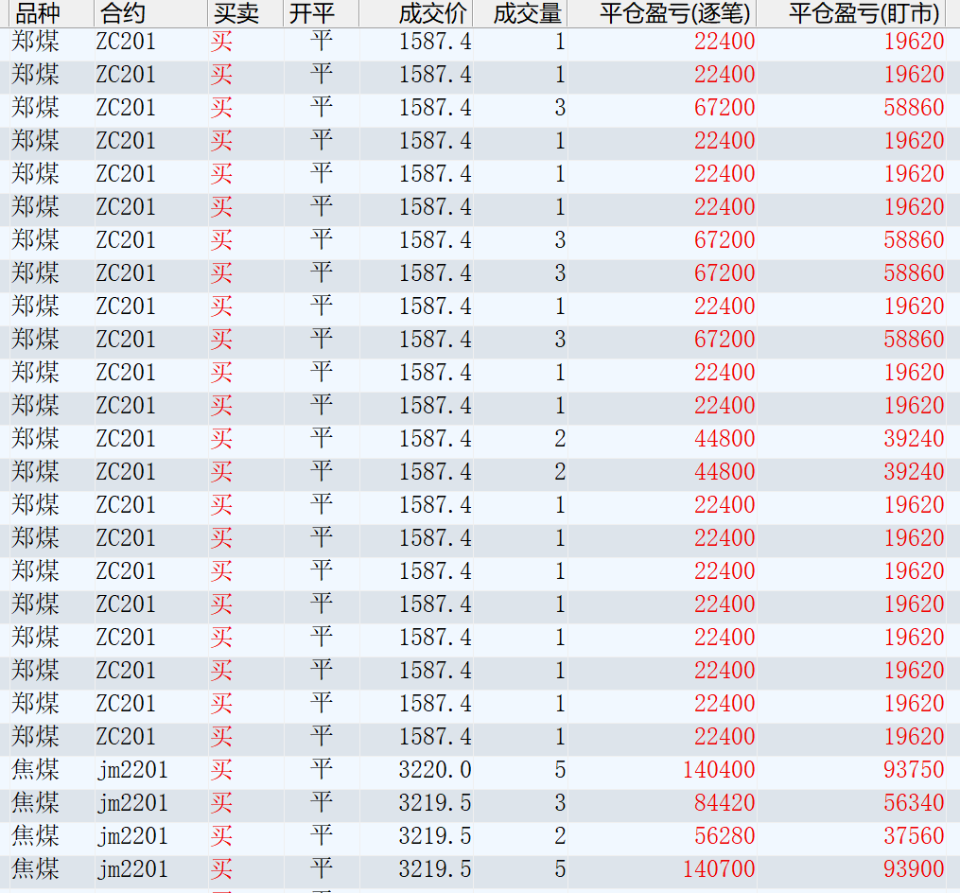
Task: Select price 3219.5 in the 56280 row
Action: [x=435, y=836]
